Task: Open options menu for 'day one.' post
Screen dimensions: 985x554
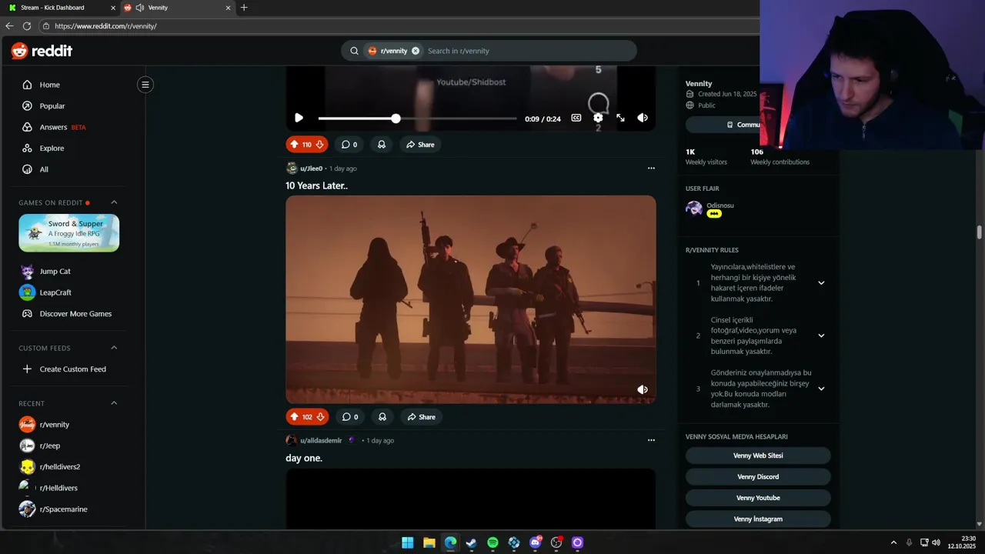Action: tap(651, 441)
